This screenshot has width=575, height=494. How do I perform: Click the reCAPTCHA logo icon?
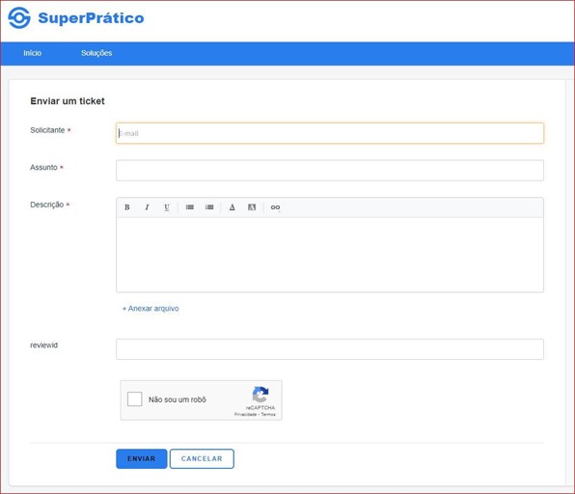click(x=260, y=395)
